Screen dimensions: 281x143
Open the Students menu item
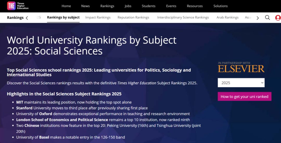pos(149,6)
